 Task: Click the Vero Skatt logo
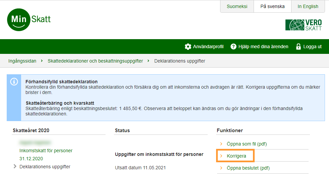[303, 25]
